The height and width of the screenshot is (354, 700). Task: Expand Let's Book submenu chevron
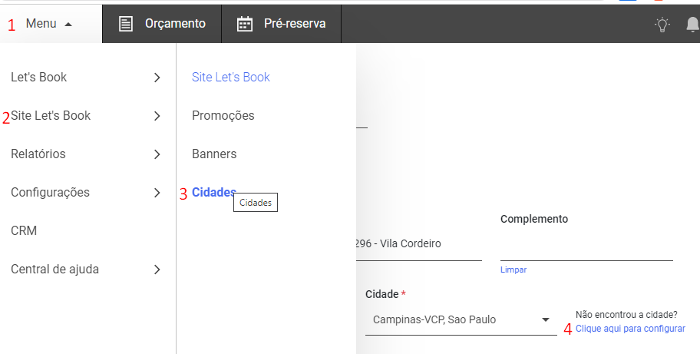click(157, 78)
